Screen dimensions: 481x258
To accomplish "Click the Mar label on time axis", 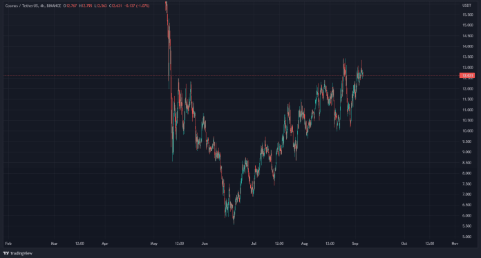I will 54,244.
